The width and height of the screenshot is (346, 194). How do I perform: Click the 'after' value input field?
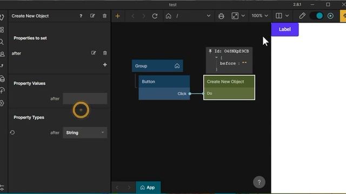[x=85, y=98]
